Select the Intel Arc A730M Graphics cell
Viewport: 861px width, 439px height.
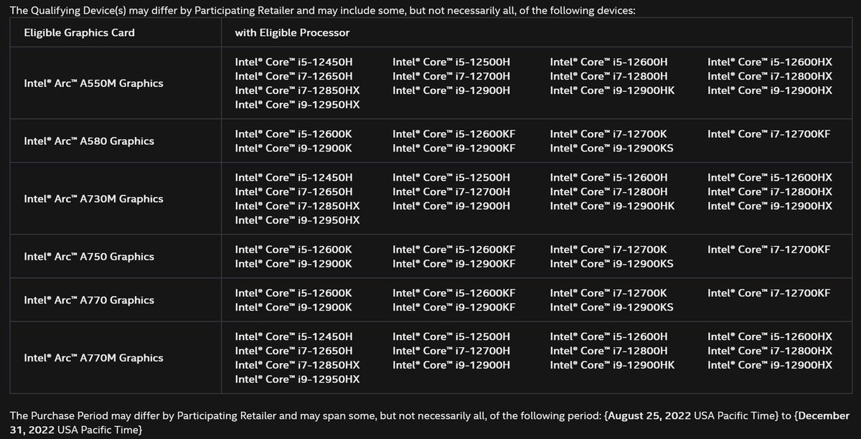click(x=93, y=199)
